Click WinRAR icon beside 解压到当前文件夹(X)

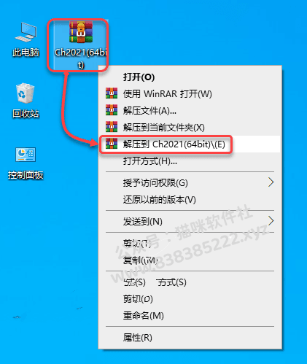(112, 127)
